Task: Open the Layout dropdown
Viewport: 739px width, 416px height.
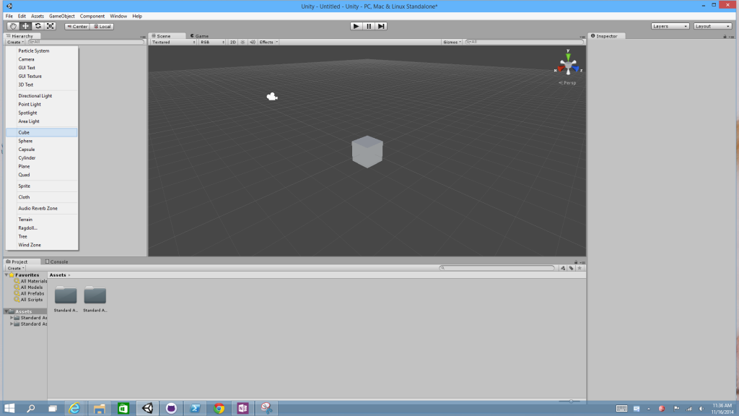Action: pos(712,27)
